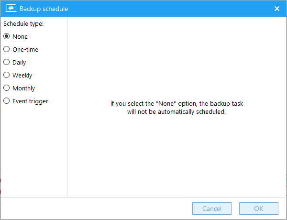
Task: Choose the One-time schedule radio button
Action: click(x=6, y=49)
